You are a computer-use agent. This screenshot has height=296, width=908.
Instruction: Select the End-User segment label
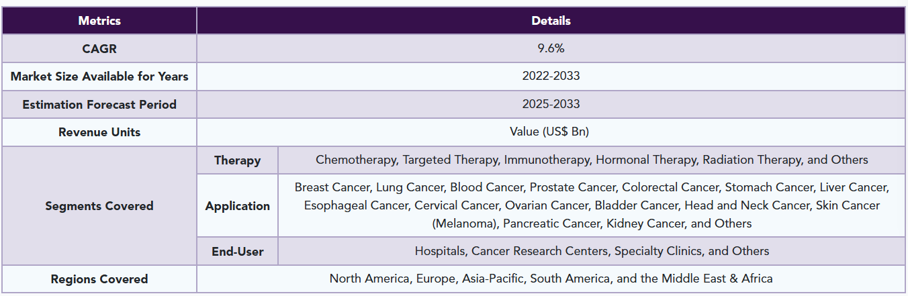(237, 252)
